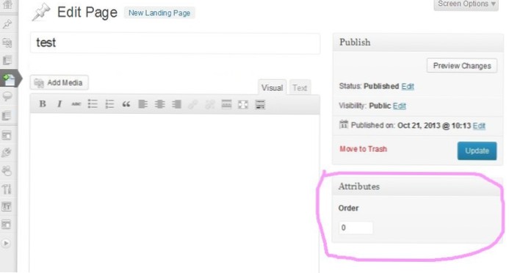Edit the Published status
This screenshot has height=273, width=509.
point(408,87)
